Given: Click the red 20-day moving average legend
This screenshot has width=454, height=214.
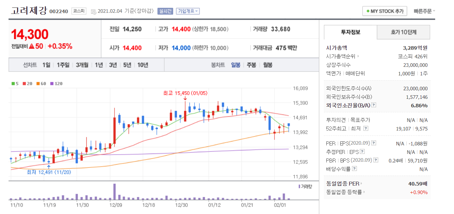Looking at the screenshot, I should point(27,84).
